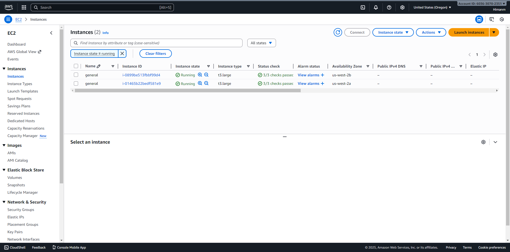Image resolution: width=510 pixels, height=252 pixels.
Task: Open account settings via the gear icon
Action: point(402,7)
